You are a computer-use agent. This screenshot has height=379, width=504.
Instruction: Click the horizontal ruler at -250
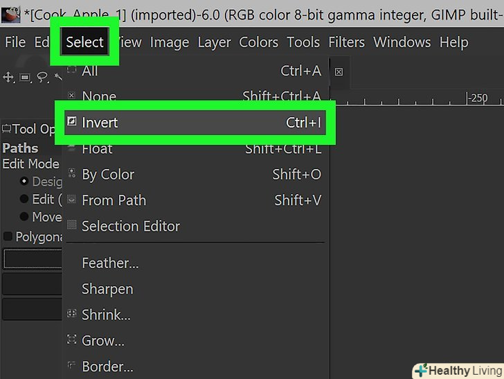tap(478, 98)
